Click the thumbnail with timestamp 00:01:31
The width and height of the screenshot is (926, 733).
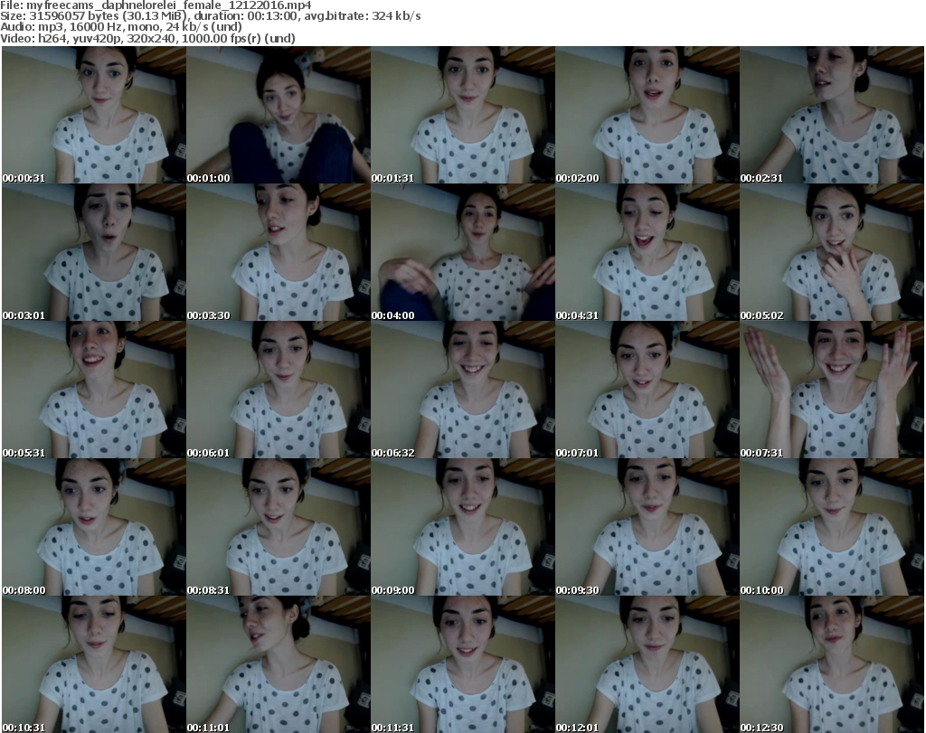tap(462, 115)
